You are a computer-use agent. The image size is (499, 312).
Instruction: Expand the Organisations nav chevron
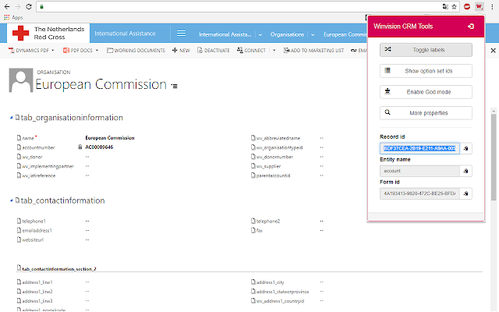313,34
